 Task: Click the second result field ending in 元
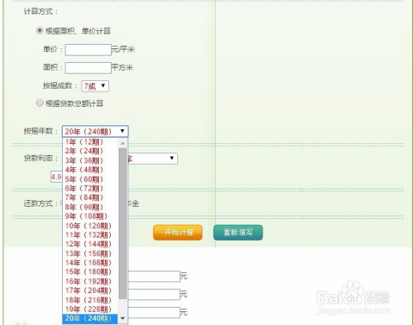[154, 295]
